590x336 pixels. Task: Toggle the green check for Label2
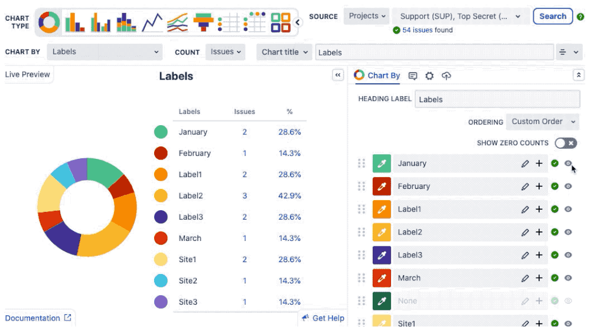pos(555,232)
